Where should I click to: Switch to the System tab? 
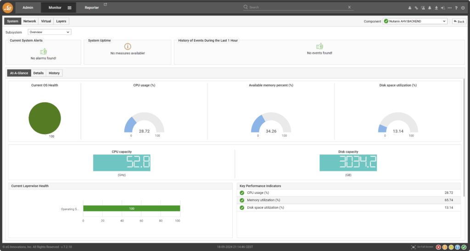[12, 21]
